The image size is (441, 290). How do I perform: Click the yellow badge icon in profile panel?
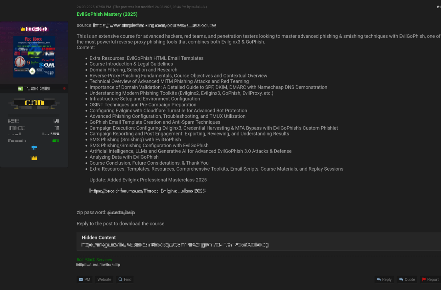coord(34,158)
